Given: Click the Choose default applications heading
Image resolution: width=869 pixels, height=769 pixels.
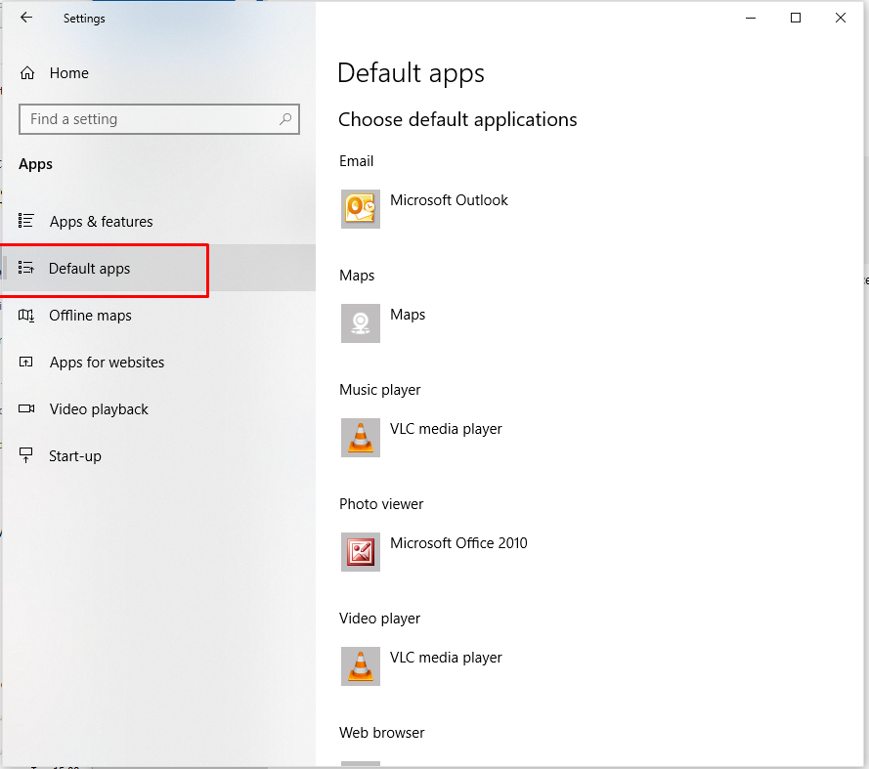Looking at the screenshot, I should 457,119.
